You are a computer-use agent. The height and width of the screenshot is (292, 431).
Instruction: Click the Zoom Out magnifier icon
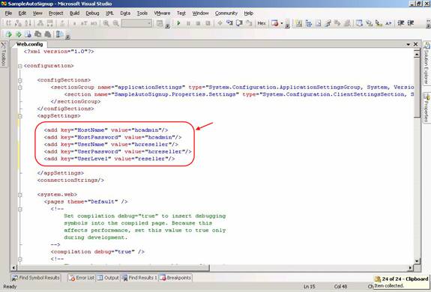coord(115,24)
